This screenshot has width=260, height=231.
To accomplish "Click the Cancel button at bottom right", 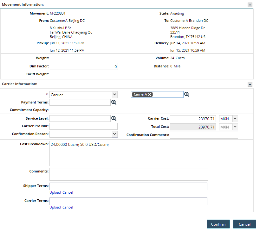I will point(244,224).
